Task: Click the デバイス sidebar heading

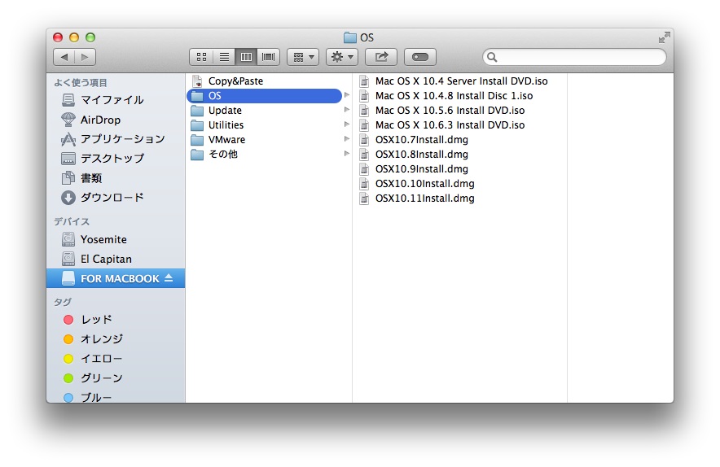Action: [72, 221]
